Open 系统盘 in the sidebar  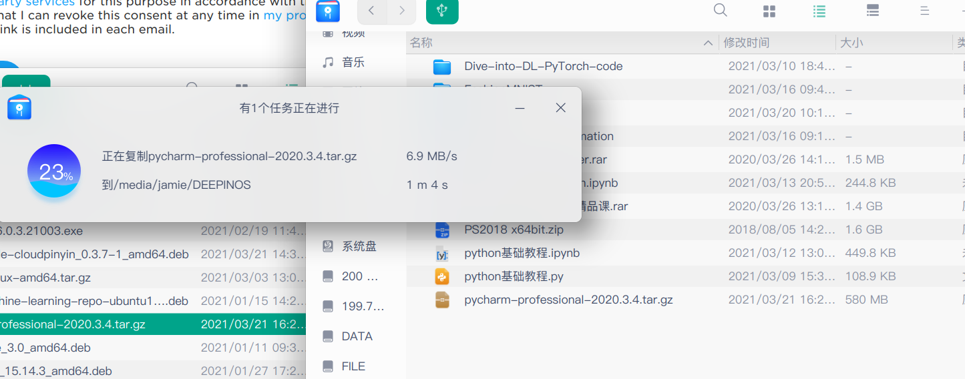[359, 246]
